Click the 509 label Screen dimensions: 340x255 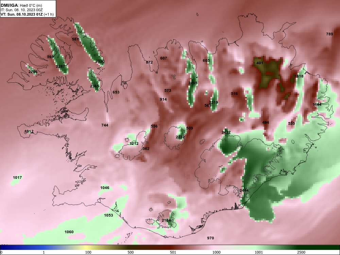189,128
